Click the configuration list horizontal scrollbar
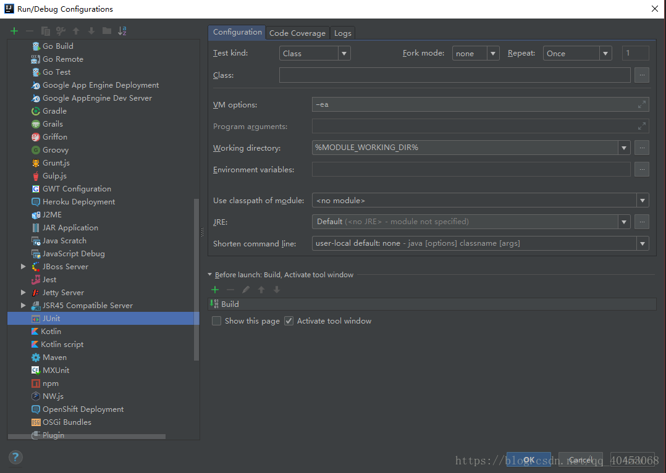 click(86, 437)
